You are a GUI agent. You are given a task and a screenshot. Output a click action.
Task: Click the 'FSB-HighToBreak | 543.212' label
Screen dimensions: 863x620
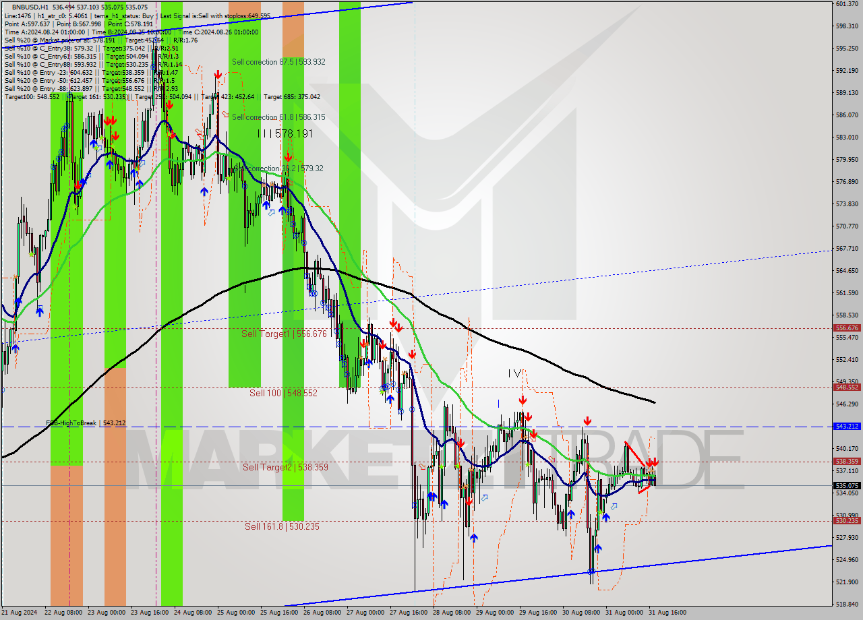[x=86, y=423]
